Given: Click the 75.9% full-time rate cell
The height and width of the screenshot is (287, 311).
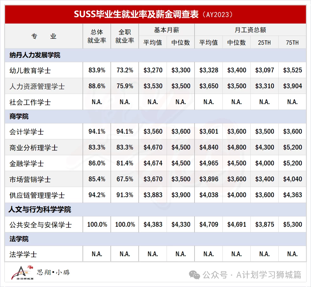Looking at the screenshot, I should point(125,86).
